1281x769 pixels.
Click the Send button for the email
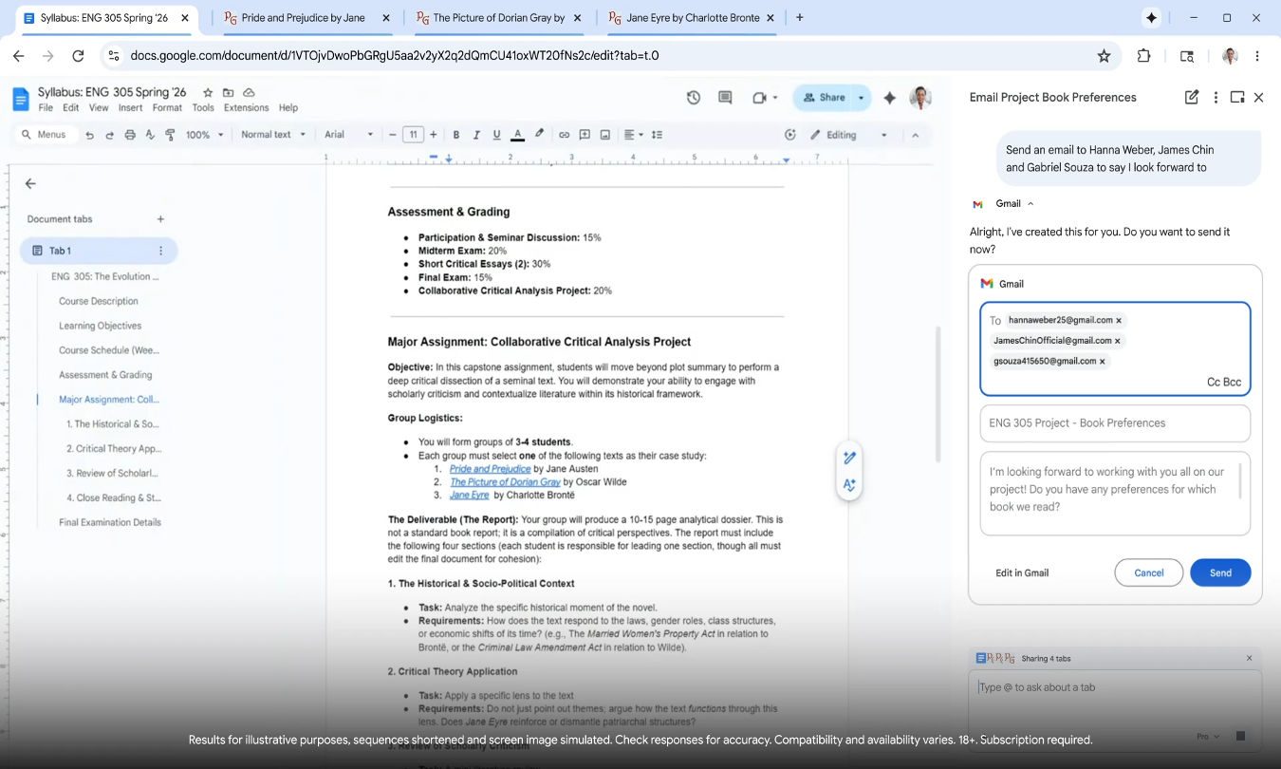click(1219, 572)
